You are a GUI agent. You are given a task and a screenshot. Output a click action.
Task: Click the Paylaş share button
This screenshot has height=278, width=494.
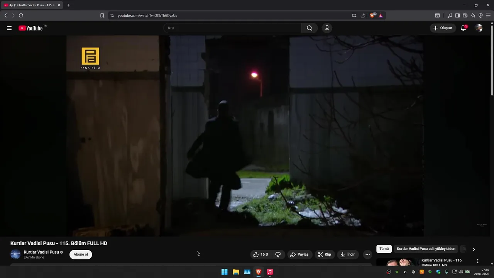tap(299, 254)
